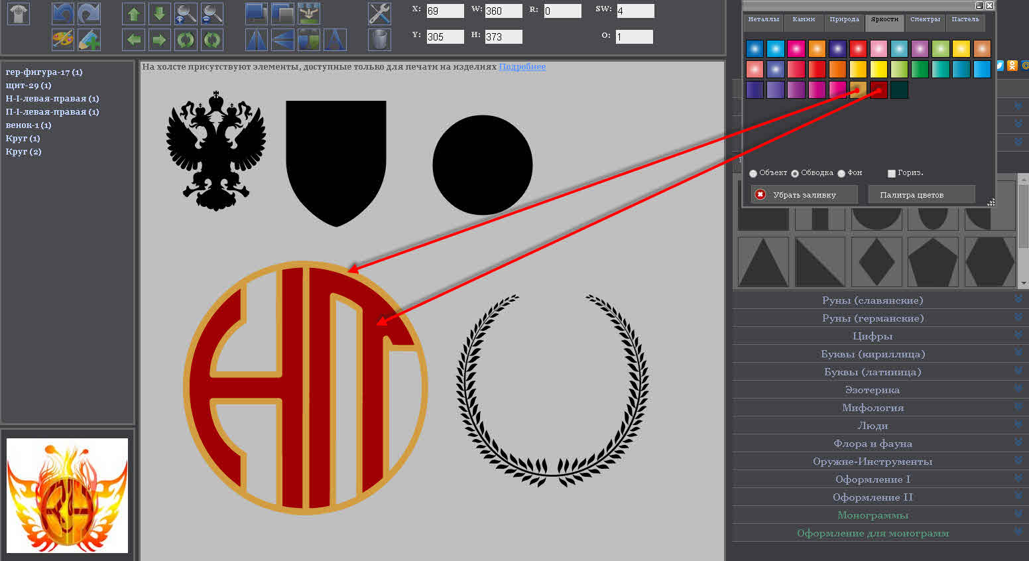Click the blue and green split icon

(x=308, y=40)
